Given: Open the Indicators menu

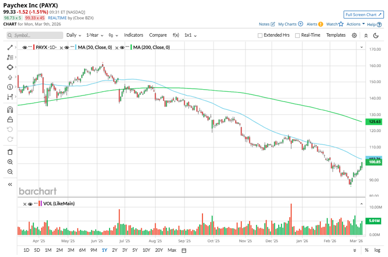Looking at the screenshot, I should [x=134, y=35].
